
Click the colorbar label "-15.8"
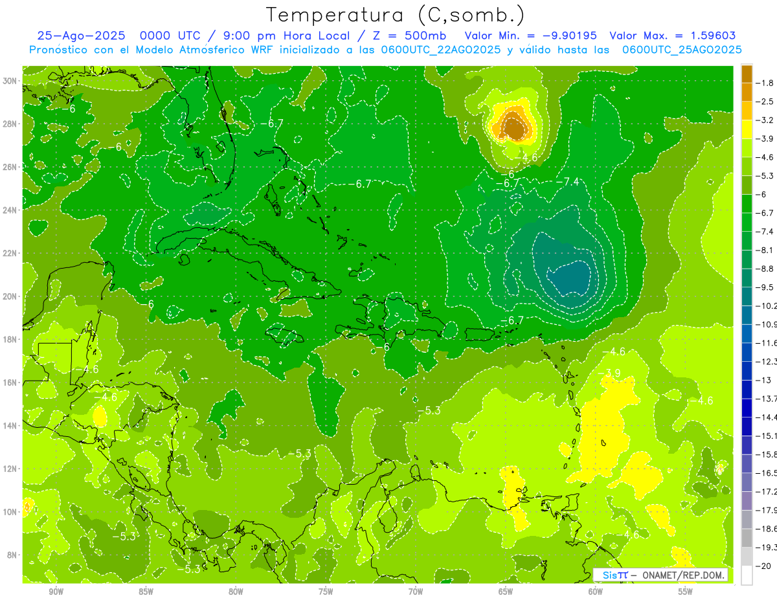(767, 454)
